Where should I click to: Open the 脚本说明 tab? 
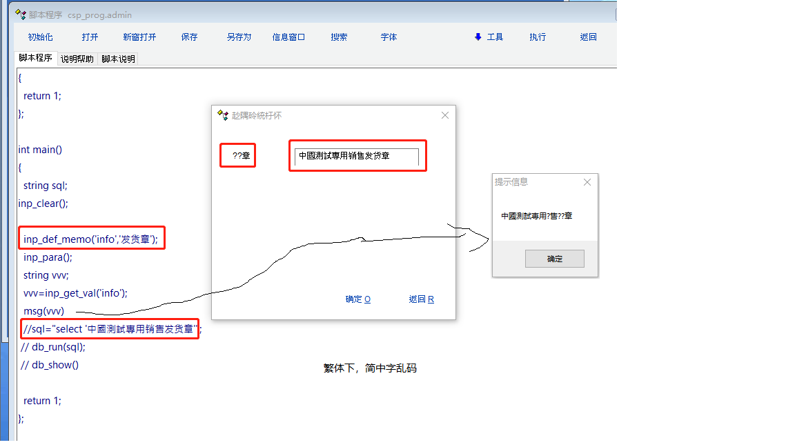click(118, 59)
